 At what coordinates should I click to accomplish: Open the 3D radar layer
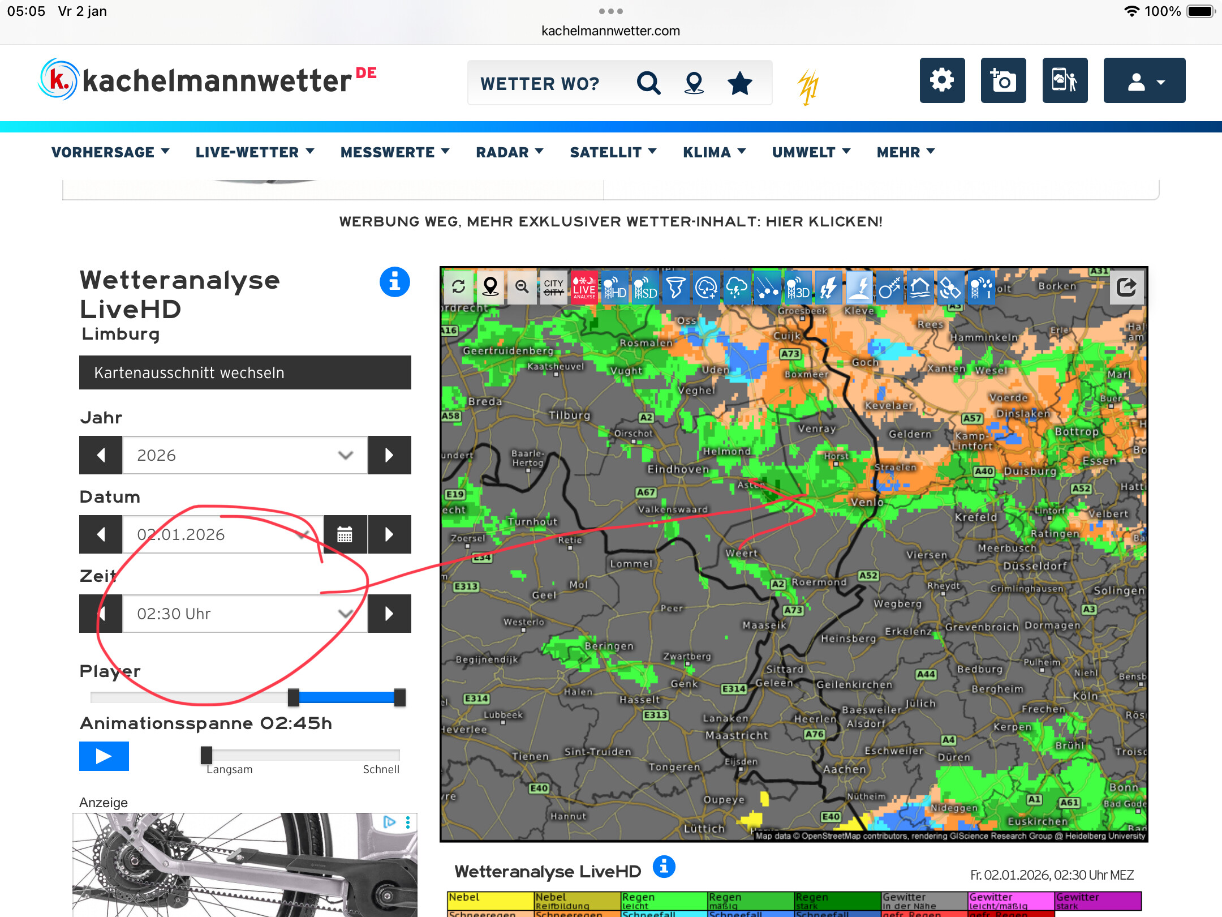click(x=798, y=287)
